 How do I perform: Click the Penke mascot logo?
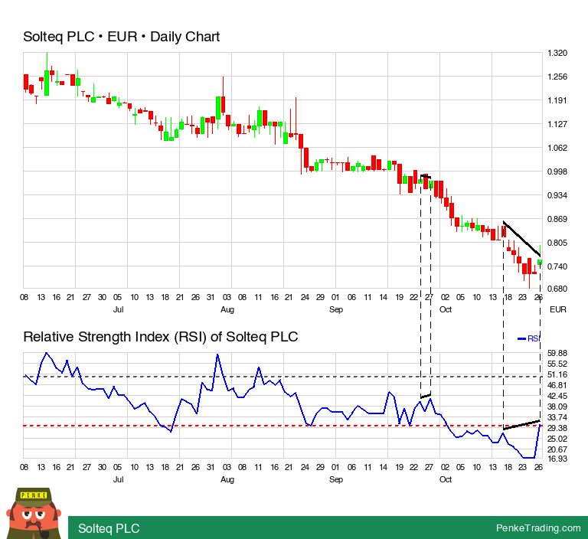click(x=34, y=513)
